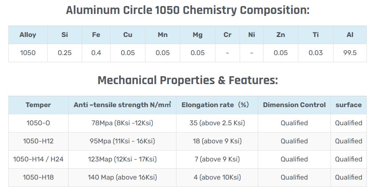The image size is (371, 189).
Task: Click the 1050-H14 / H24 temper cell
Action: [38, 159]
